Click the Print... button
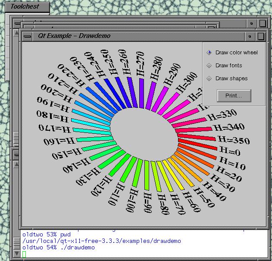Image resolution: width=272 pixels, height=261 pixels. pos(234,96)
